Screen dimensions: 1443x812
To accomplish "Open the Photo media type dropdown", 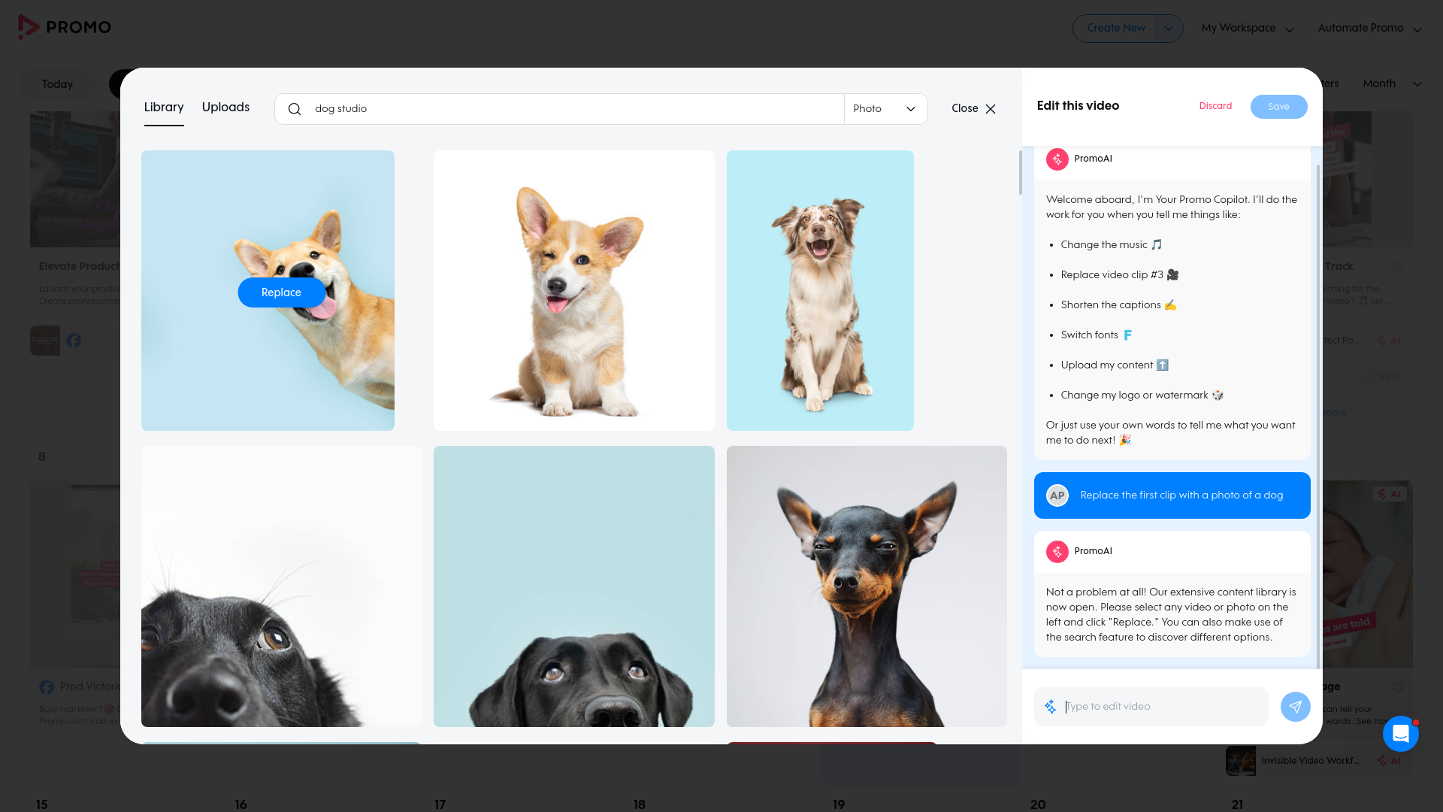I will 885,109.
